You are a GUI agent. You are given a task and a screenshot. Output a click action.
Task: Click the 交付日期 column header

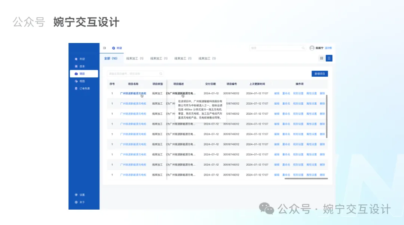[x=211, y=84]
